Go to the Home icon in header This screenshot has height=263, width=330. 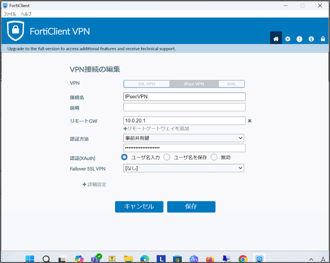(x=276, y=39)
